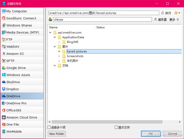Image resolution: width=184 pixels, height=139 pixels.
Task: Select Google Drive sidebar label
Action: coord(16,68)
